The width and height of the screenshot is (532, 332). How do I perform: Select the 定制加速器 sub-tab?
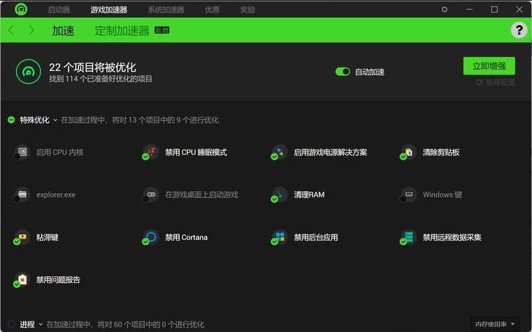point(122,31)
